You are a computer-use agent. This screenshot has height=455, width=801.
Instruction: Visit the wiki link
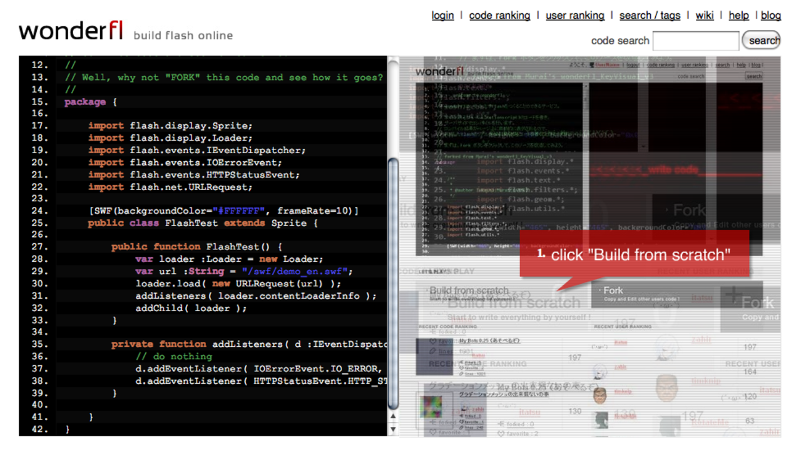tap(705, 15)
